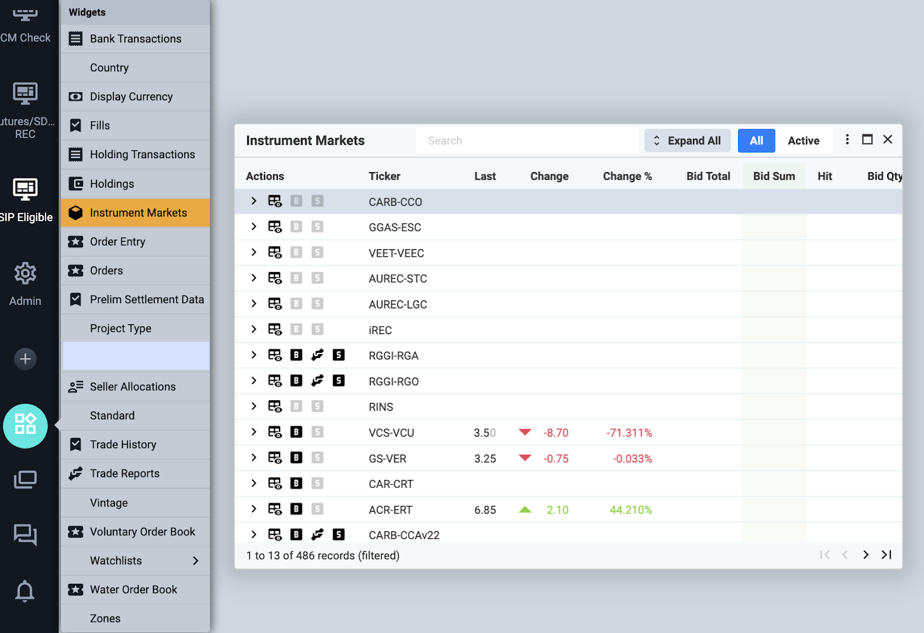Click the depth view icon for GS-VER
Image resolution: width=924 pixels, height=633 pixels.
pos(275,458)
